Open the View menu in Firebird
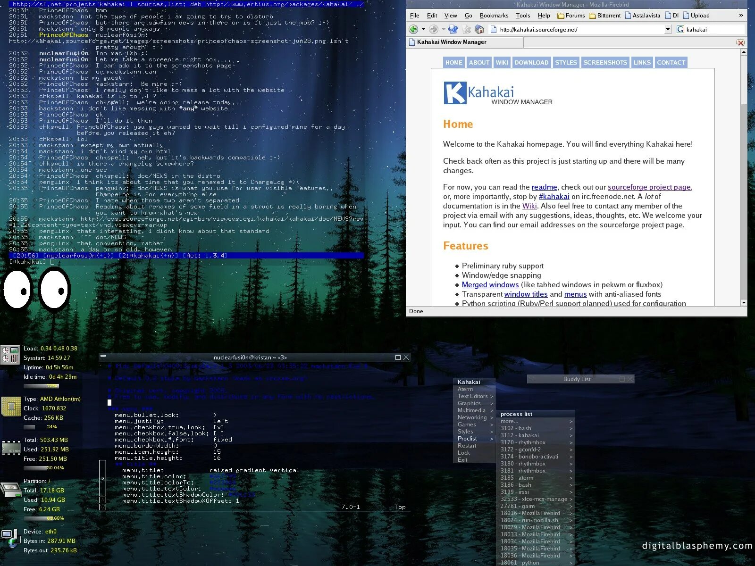 coord(451,16)
